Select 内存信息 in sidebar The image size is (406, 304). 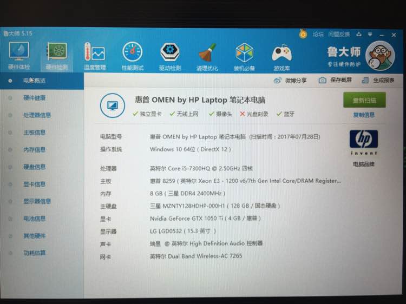point(35,149)
